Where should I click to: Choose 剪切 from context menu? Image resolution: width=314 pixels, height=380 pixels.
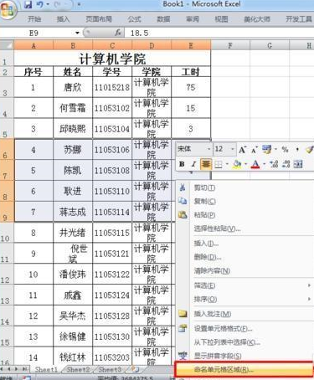click(x=245, y=187)
